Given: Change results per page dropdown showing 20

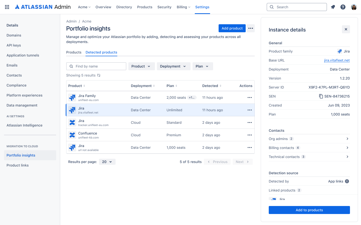Looking at the screenshot, I should [107, 162].
